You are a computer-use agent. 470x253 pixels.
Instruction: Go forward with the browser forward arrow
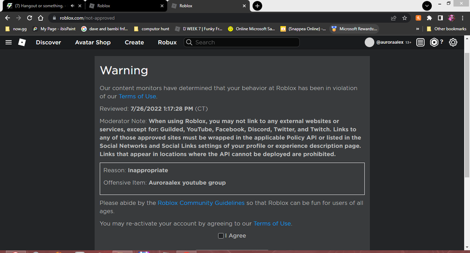pos(19,18)
